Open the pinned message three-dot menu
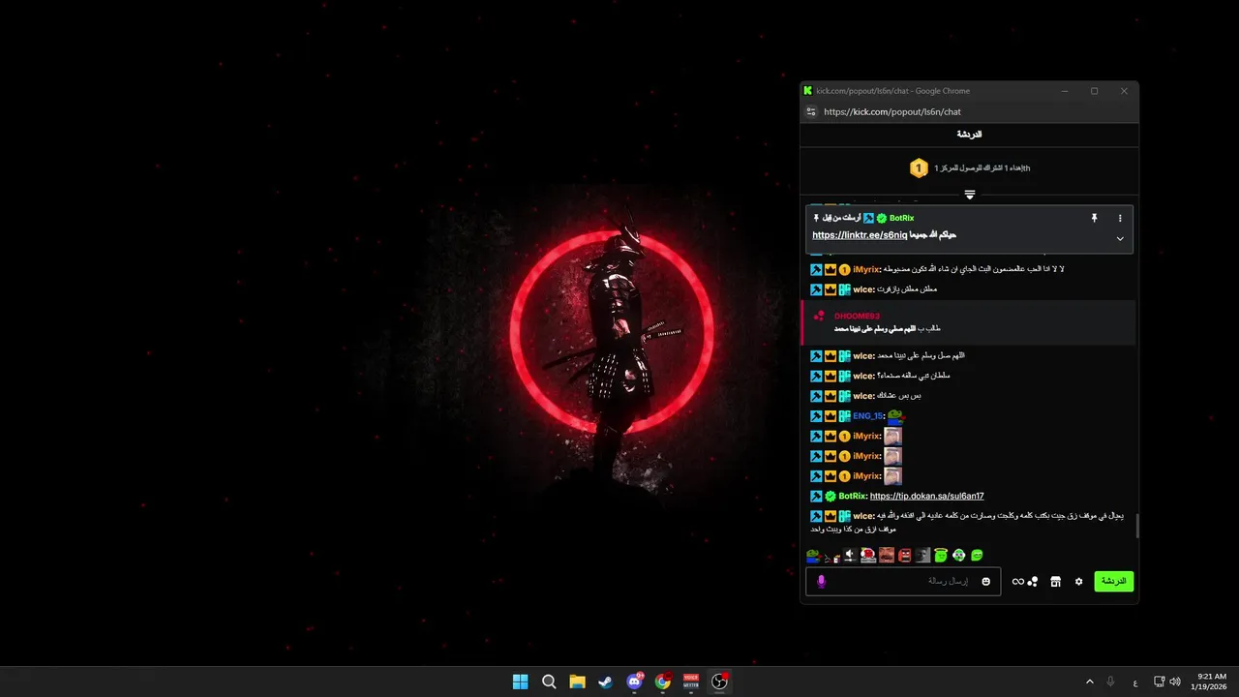1239x697 pixels. (x=1120, y=219)
